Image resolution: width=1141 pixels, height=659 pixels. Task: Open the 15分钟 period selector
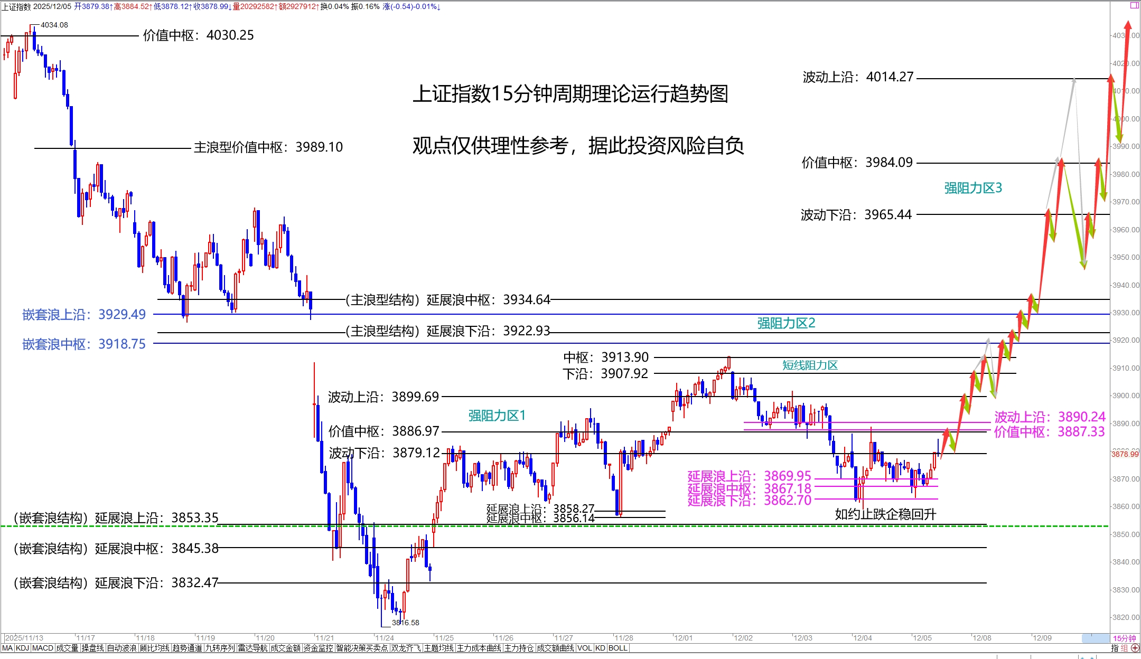coord(1124,638)
